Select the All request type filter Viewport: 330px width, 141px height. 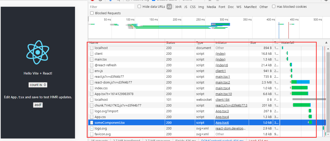click(x=169, y=7)
